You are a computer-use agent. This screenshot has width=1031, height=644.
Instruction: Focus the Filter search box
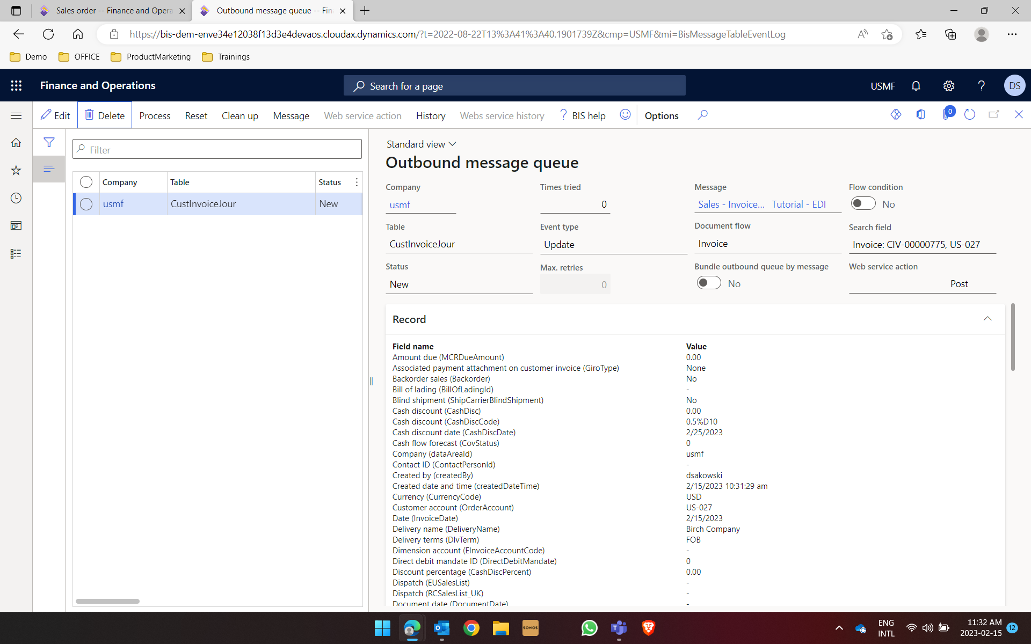(x=217, y=149)
